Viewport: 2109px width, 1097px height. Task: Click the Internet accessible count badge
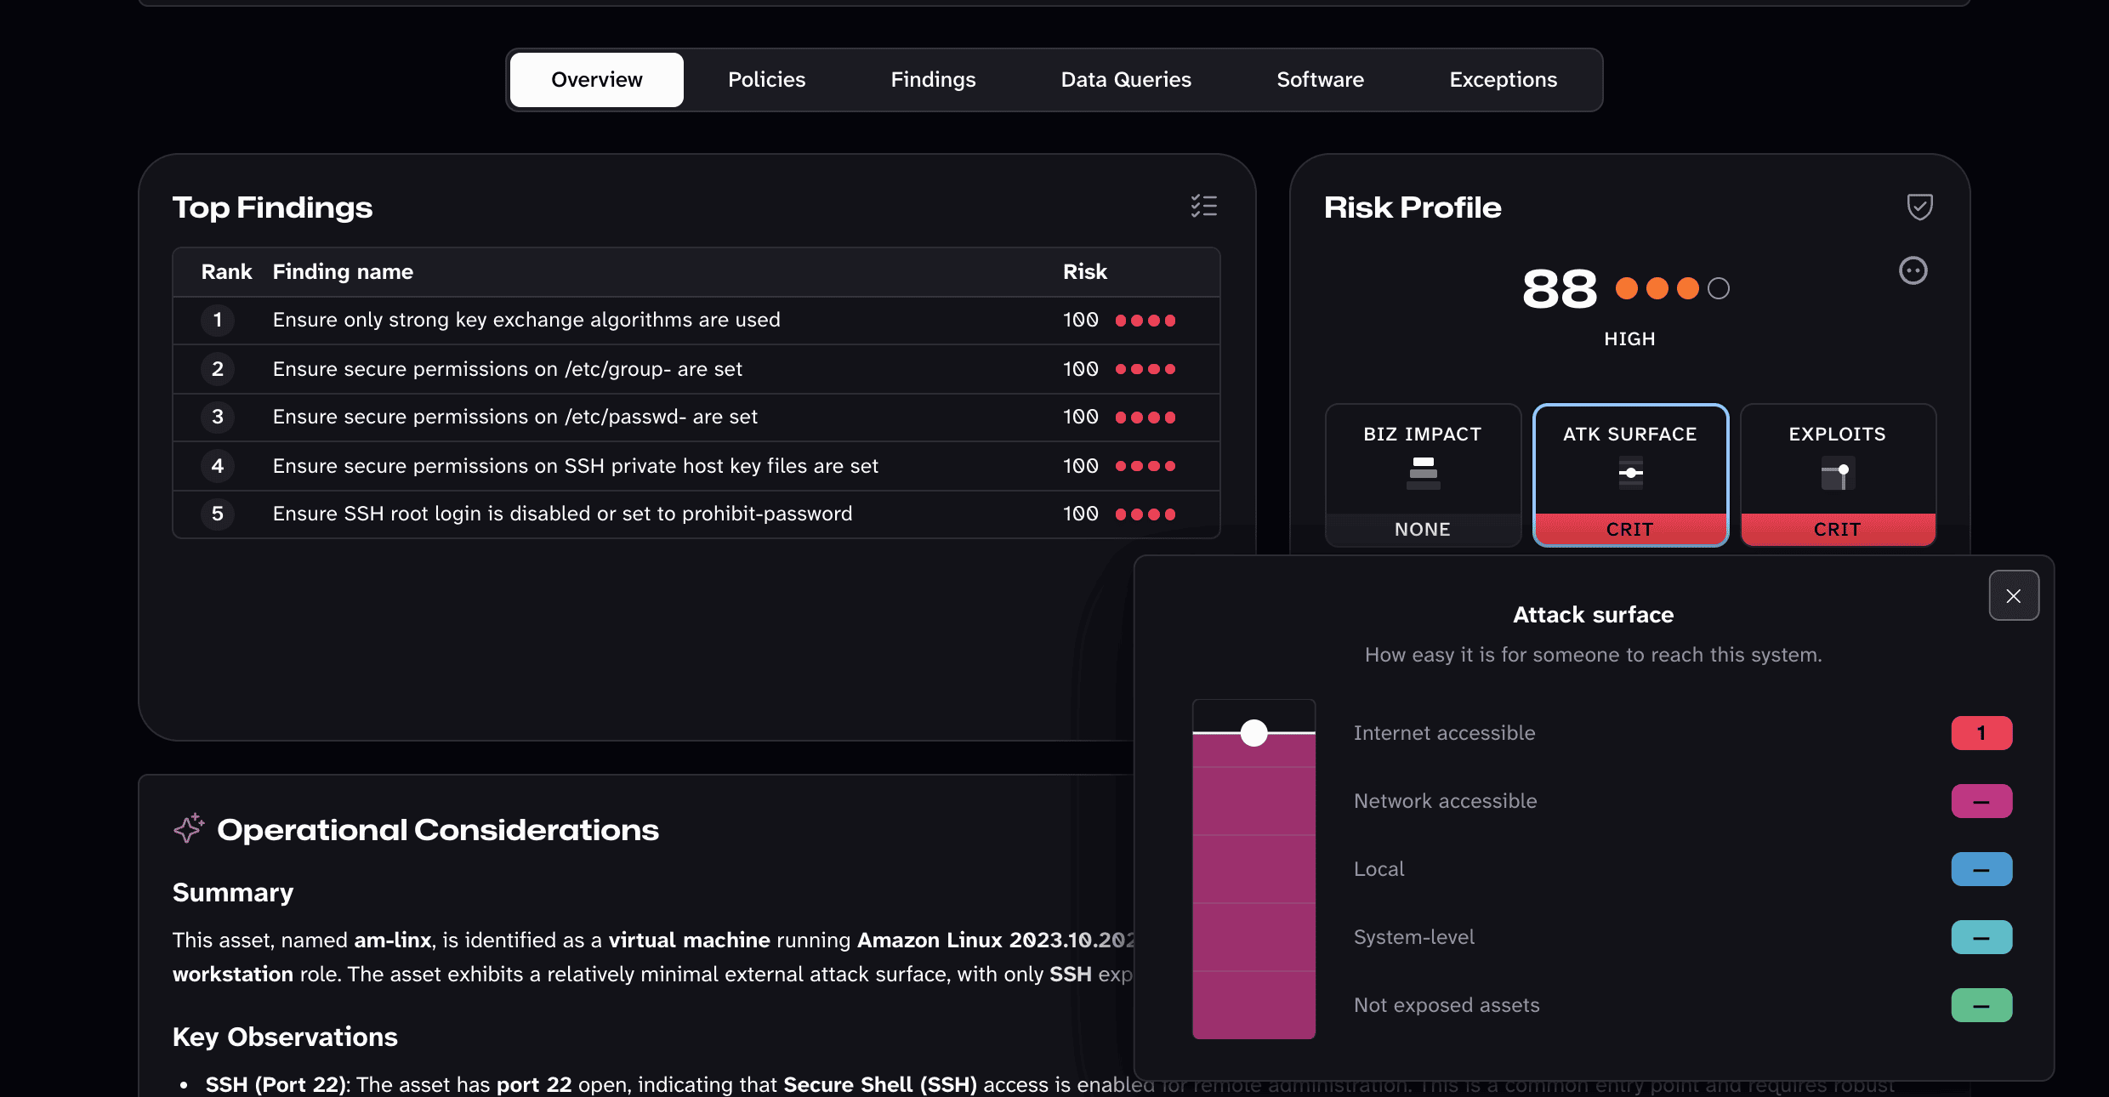(x=1981, y=733)
